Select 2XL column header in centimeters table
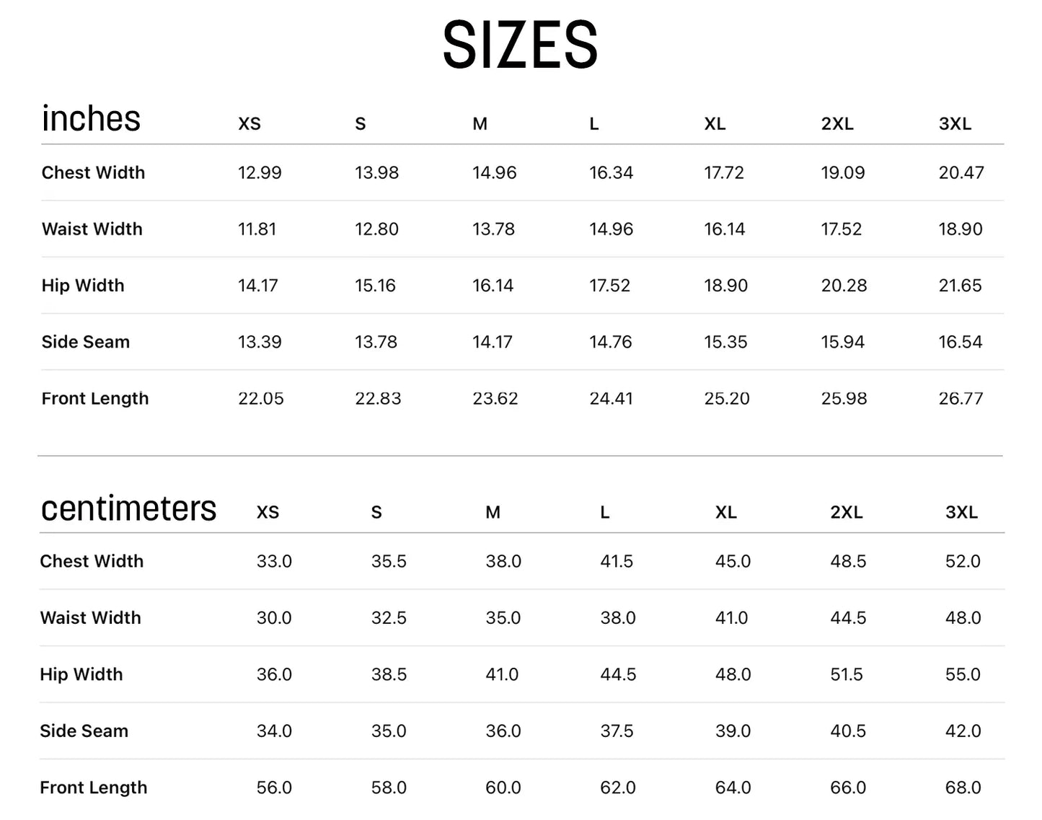Screen dimensions: 1042x820 (846, 513)
